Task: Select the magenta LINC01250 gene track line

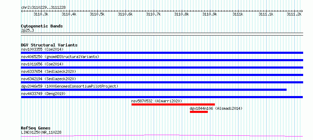Action: pos(162,136)
